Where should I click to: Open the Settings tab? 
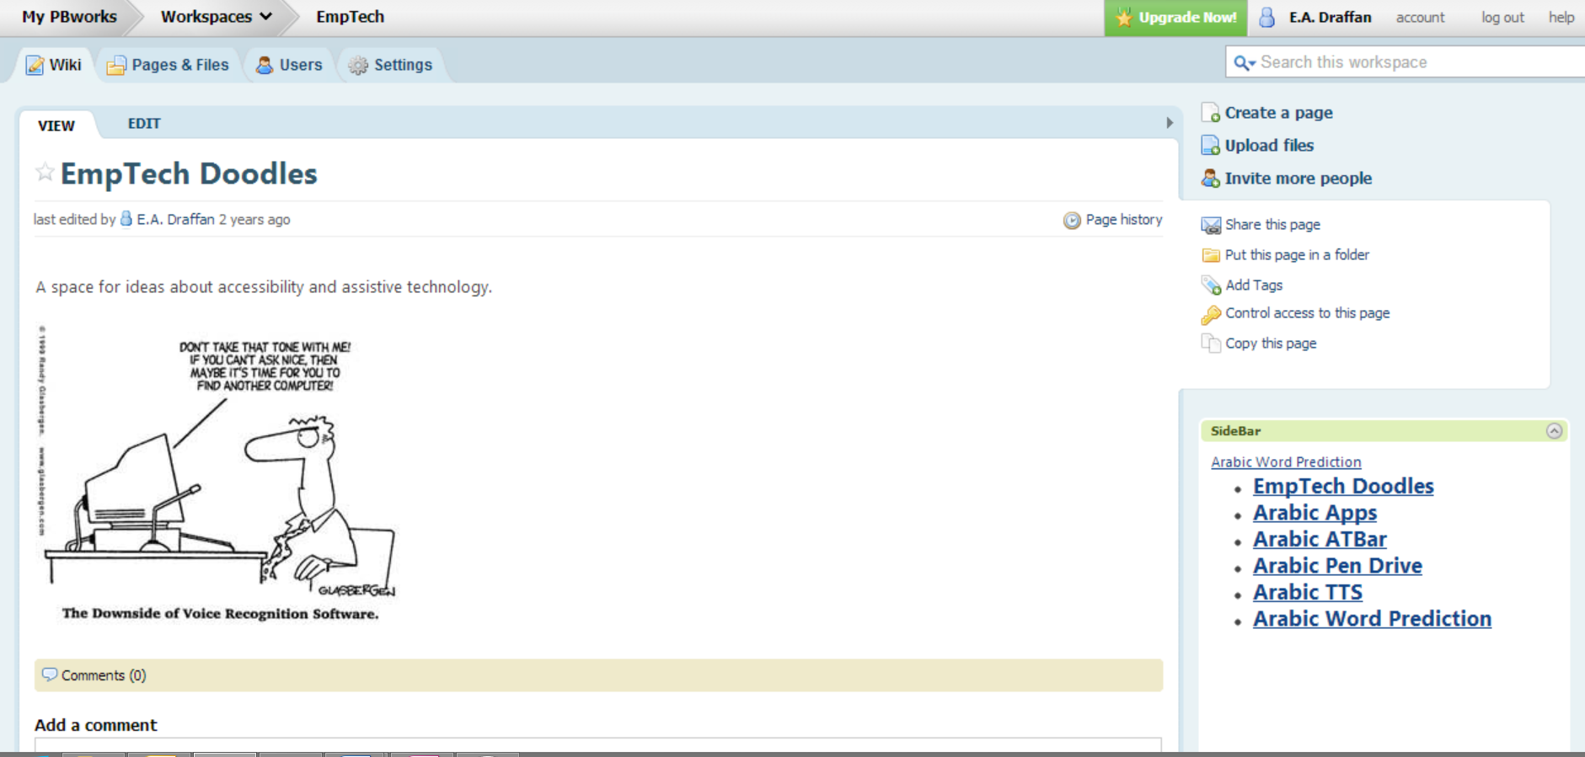pyautogui.click(x=392, y=65)
